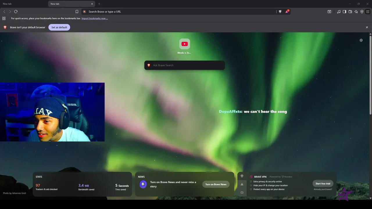Click the 97 trackers & ads blocked stat
Image resolution: width=372 pixels, height=209 pixels.
point(46,187)
